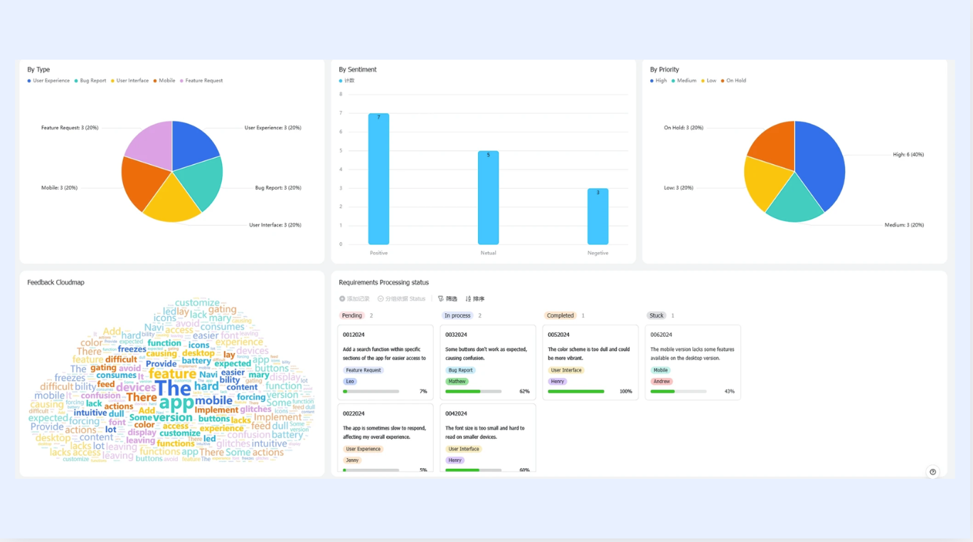Toggle the User Experience legend dot
Screen dimensions: 973x542
(29, 81)
